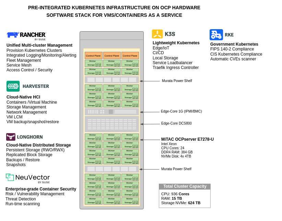Screen dimensions: 282x221
Task: Click the blue RKE tractor icon
Action: click(x=216, y=35)
